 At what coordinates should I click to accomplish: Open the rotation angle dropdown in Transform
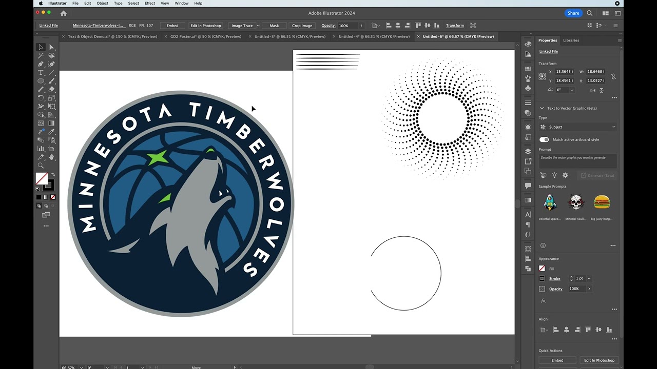pyautogui.click(x=572, y=90)
